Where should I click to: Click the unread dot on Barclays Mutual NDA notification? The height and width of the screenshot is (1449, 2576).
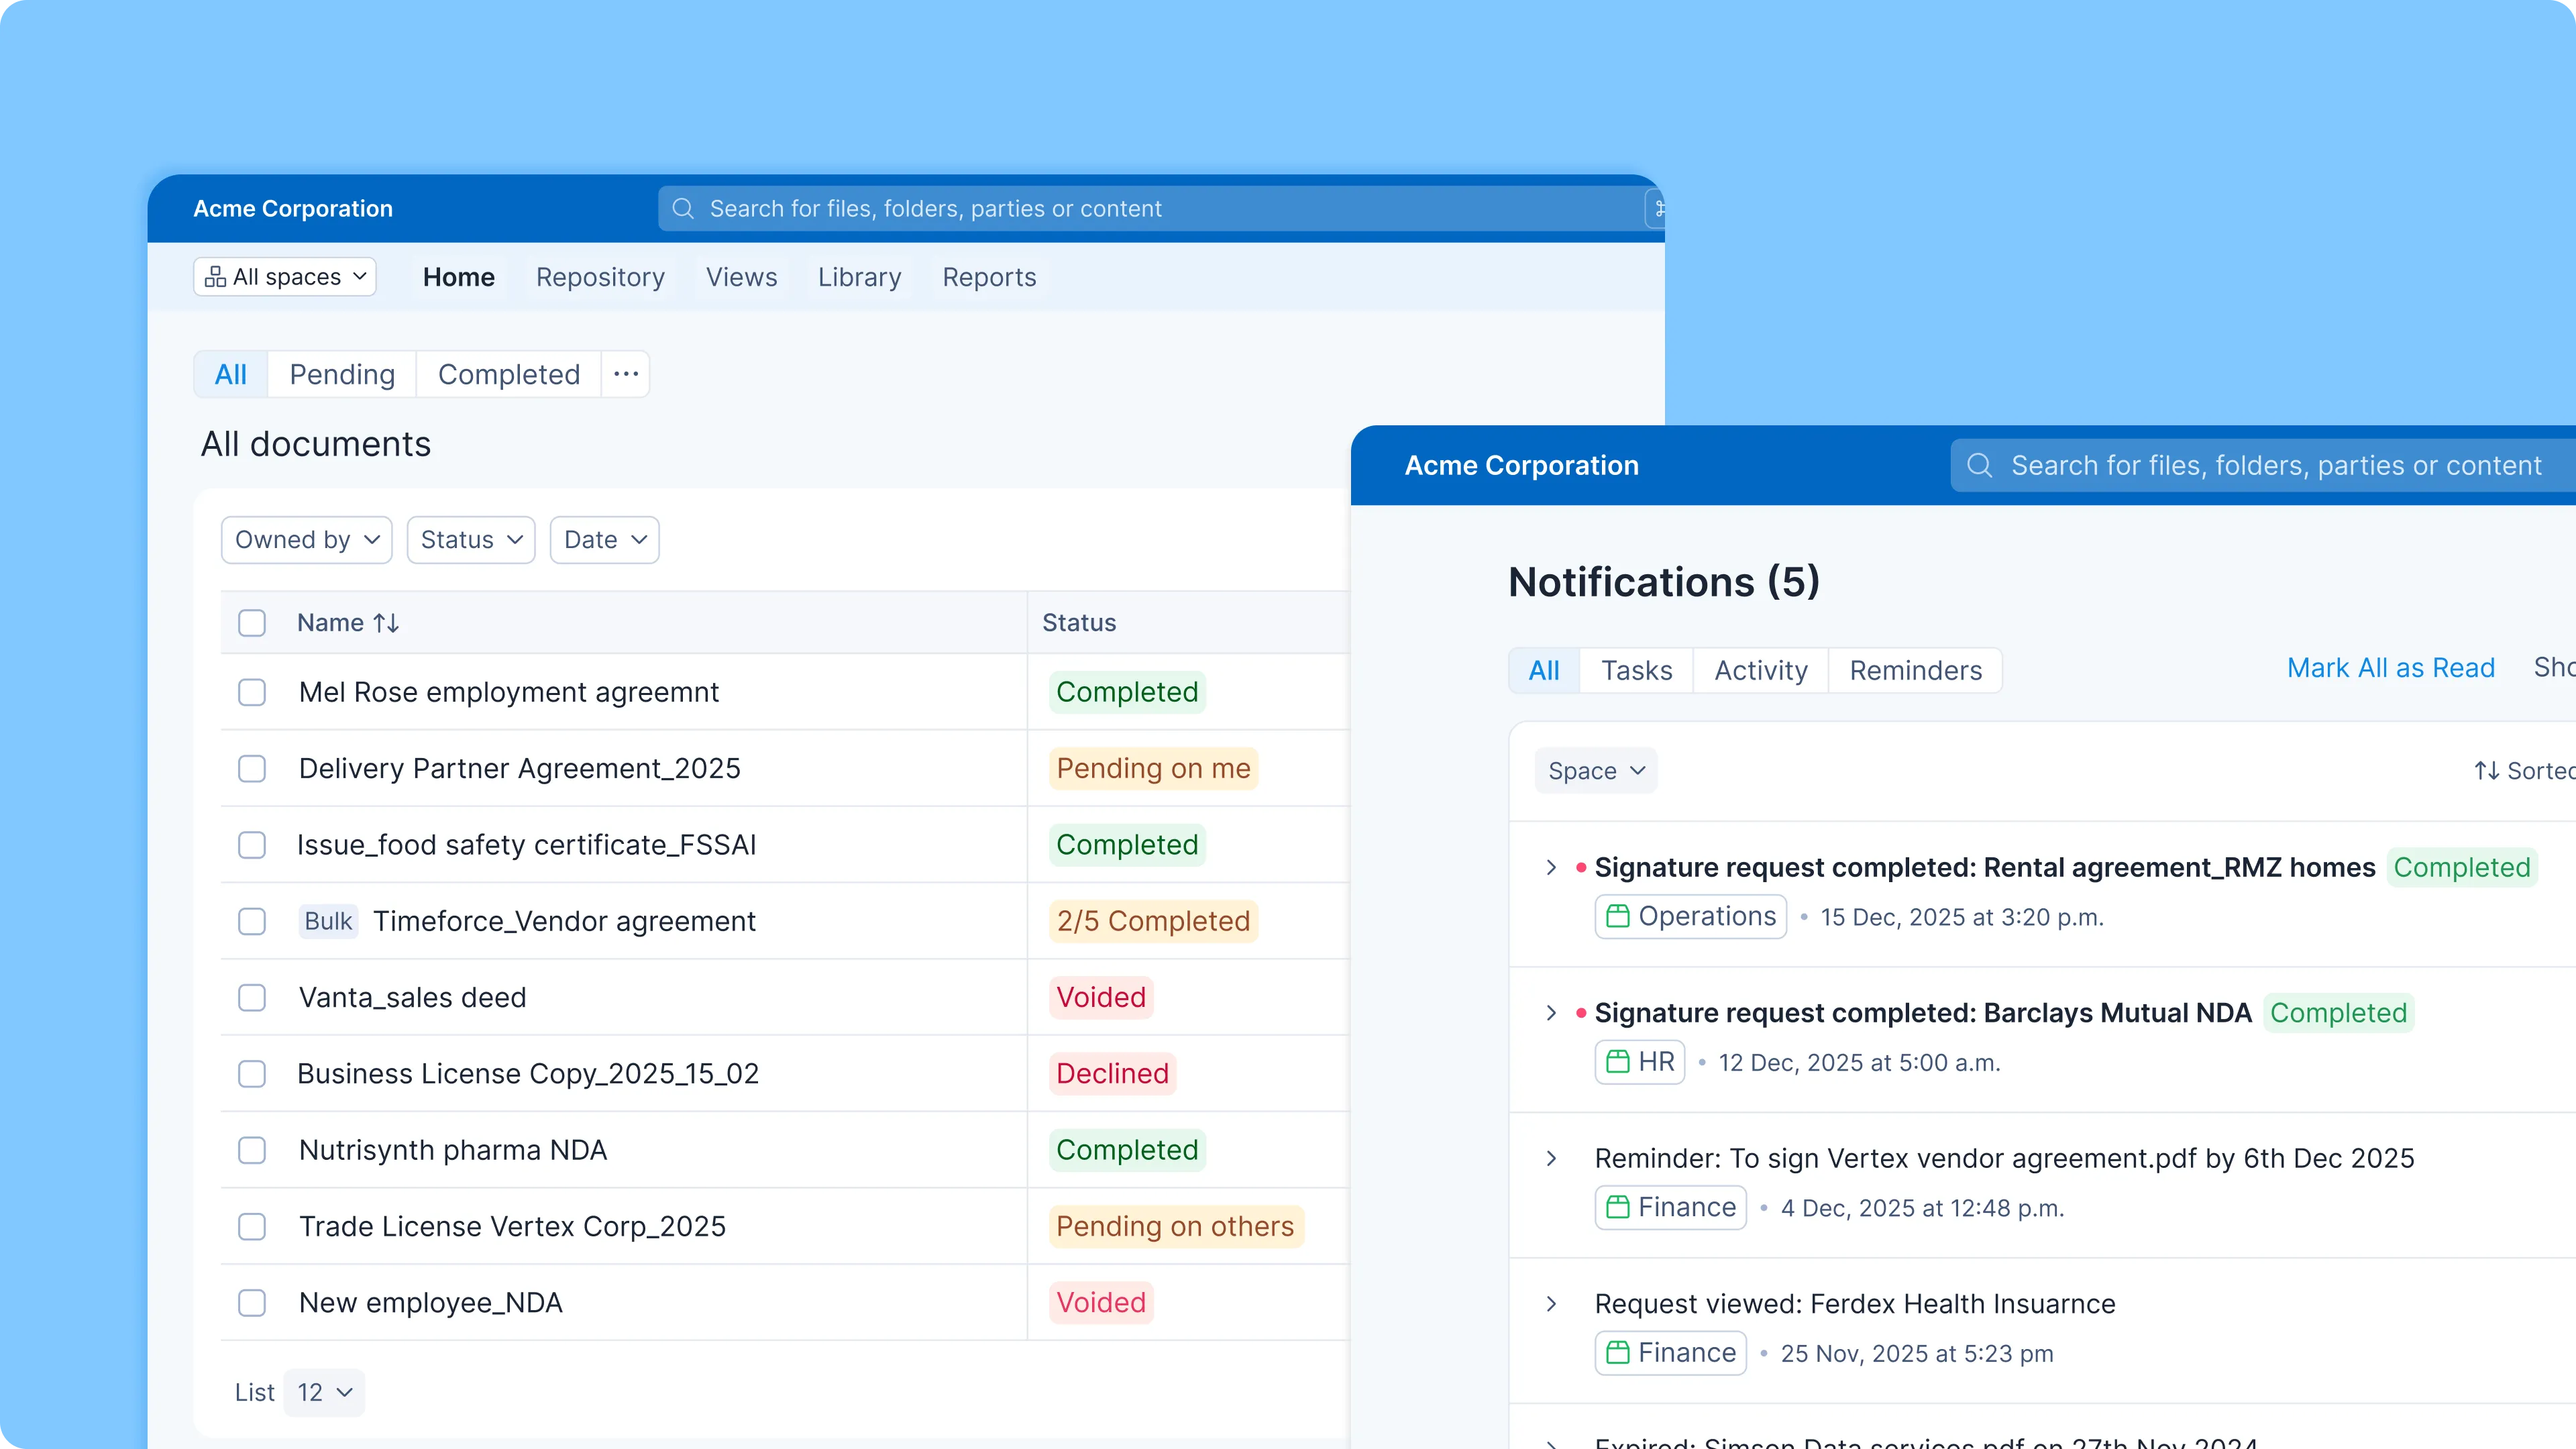pyautogui.click(x=1580, y=1013)
